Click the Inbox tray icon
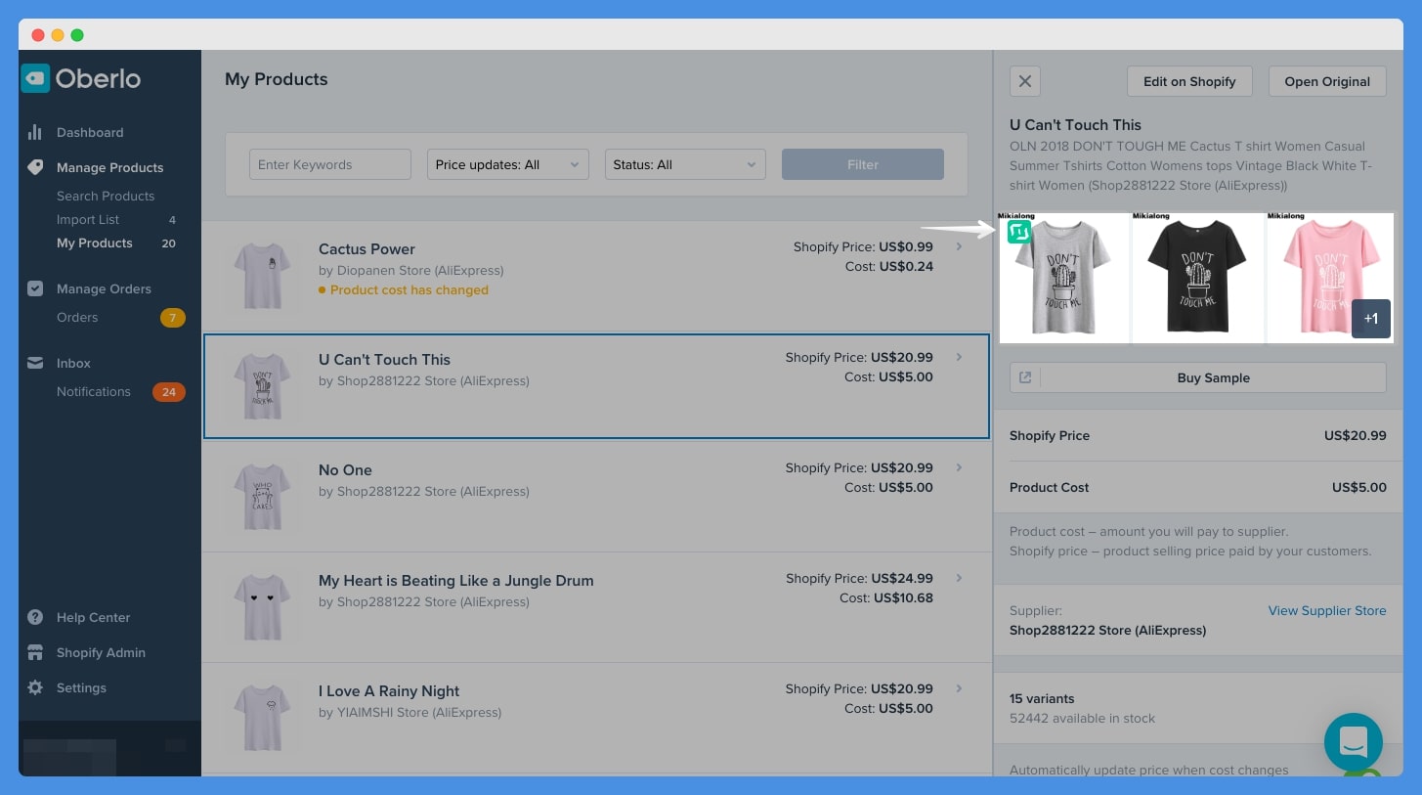1422x795 pixels. (35, 363)
